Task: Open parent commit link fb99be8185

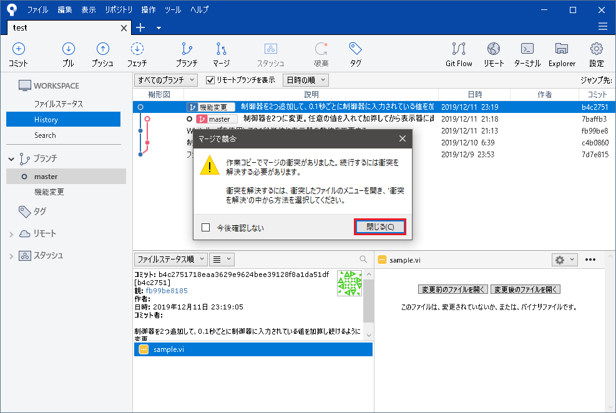Action: coord(167,291)
